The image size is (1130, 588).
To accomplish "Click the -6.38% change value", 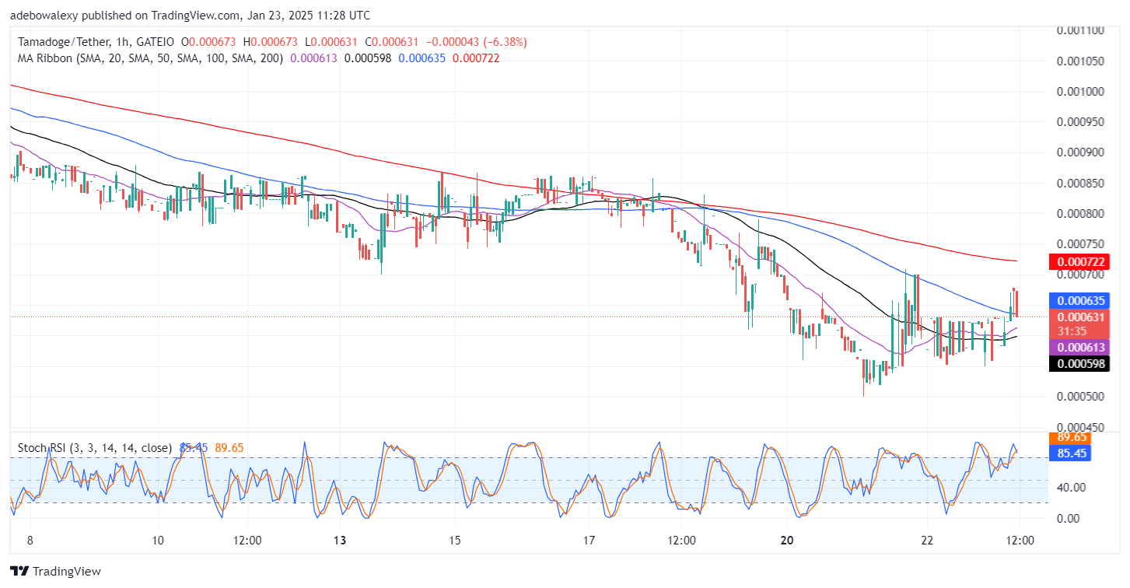I will point(506,42).
